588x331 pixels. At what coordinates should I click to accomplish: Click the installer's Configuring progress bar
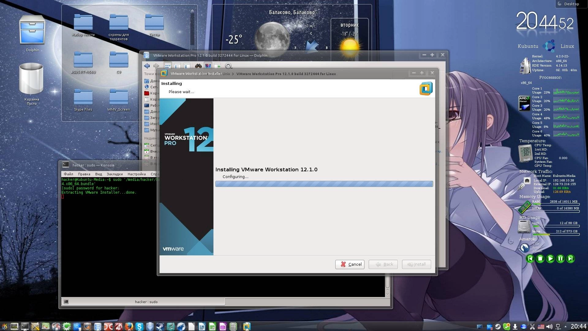[x=324, y=184]
